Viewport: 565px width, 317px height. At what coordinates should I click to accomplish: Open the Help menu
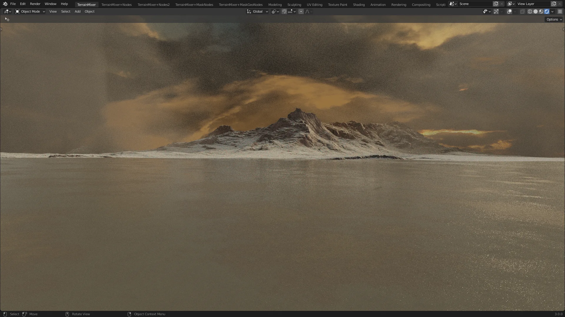coord(64,4)
